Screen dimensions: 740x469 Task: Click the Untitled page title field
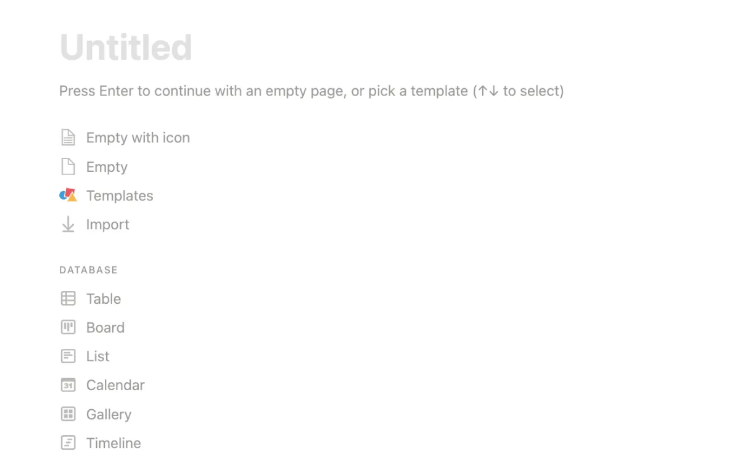126,47
